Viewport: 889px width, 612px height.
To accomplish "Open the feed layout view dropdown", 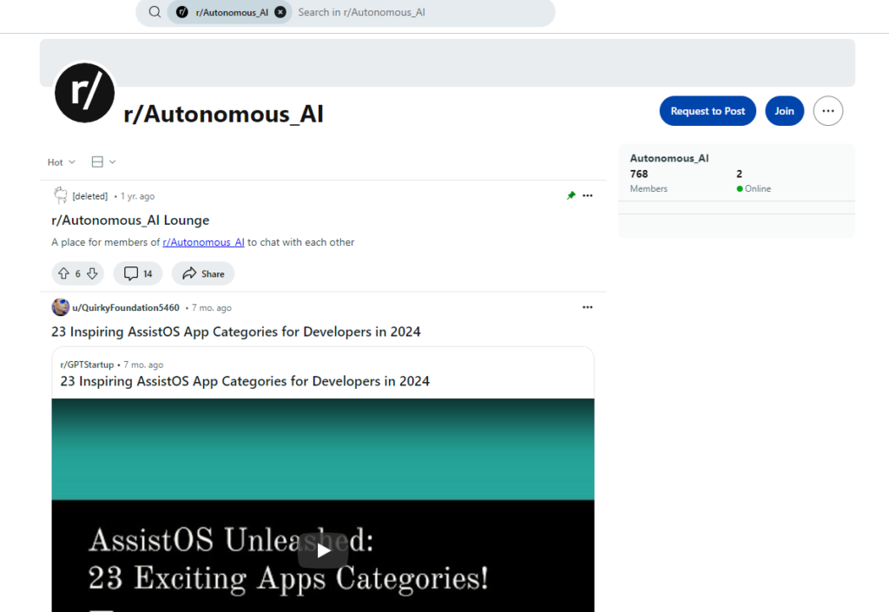I will 103,162.
